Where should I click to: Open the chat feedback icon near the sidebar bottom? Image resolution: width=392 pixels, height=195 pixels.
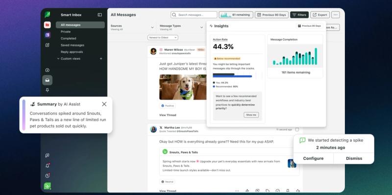click(x=47, y=155)
